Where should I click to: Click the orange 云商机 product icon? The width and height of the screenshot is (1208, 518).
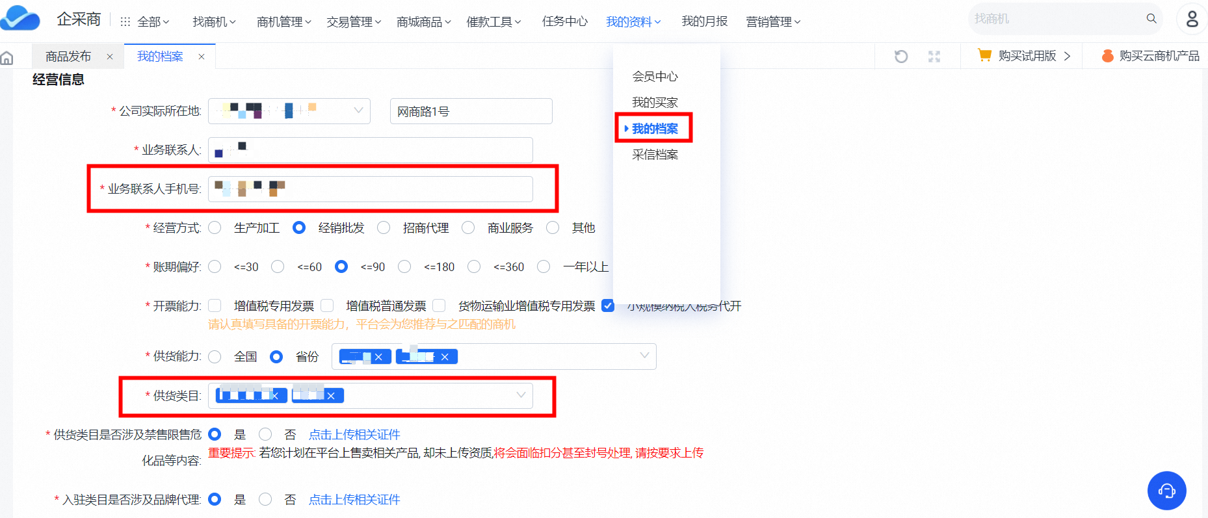point(1107,56)
